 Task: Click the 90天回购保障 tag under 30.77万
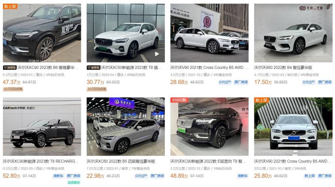click(97, 89)
